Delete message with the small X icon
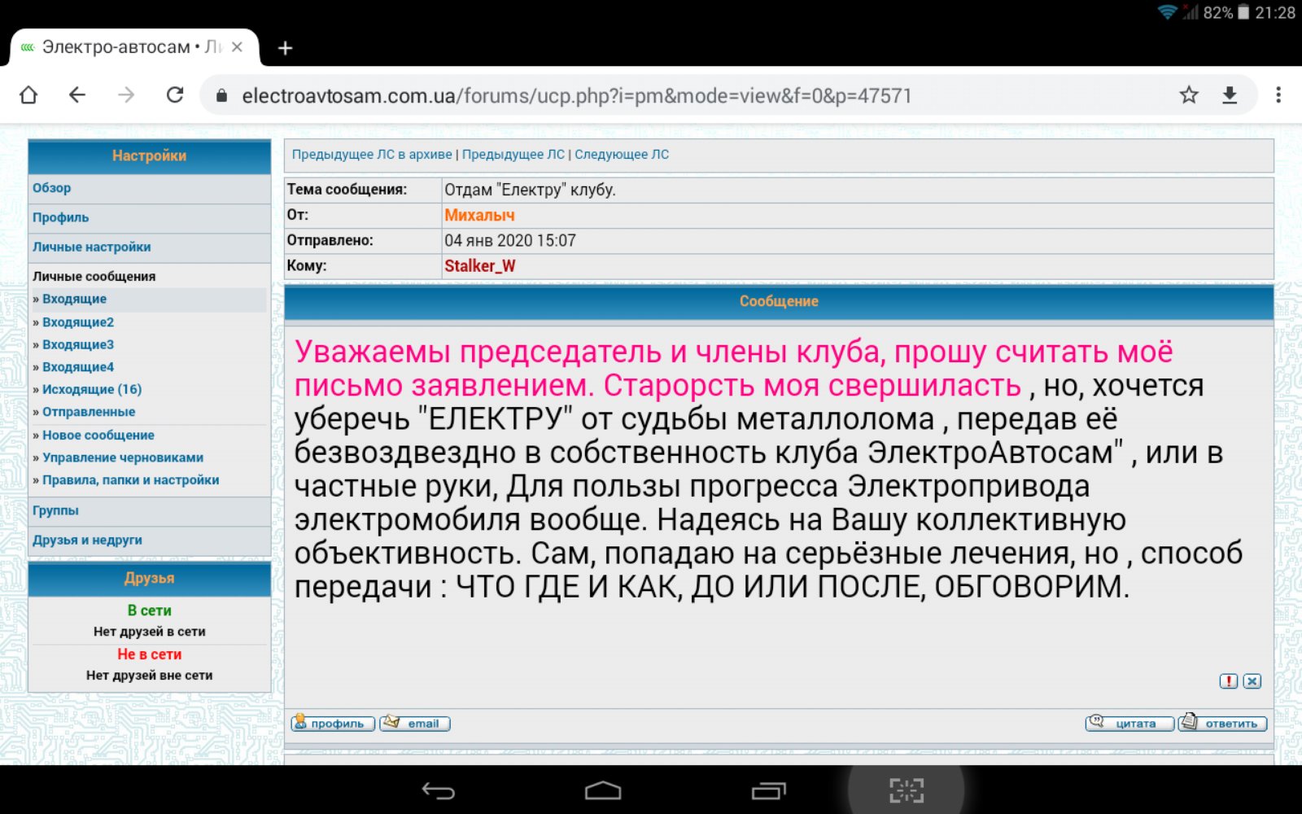1302x814 pixels. coord(1252,681)
